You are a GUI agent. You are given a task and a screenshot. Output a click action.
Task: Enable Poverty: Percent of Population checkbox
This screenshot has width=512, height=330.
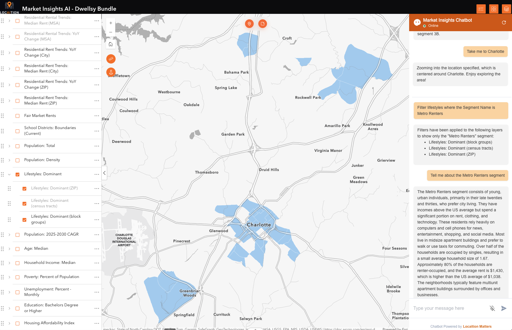tap(18, 277)
